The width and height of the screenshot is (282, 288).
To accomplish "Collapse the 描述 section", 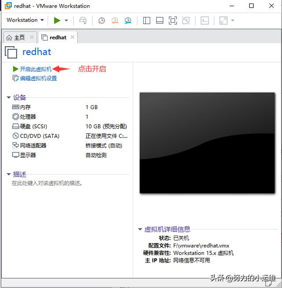I will click(9, 174).
